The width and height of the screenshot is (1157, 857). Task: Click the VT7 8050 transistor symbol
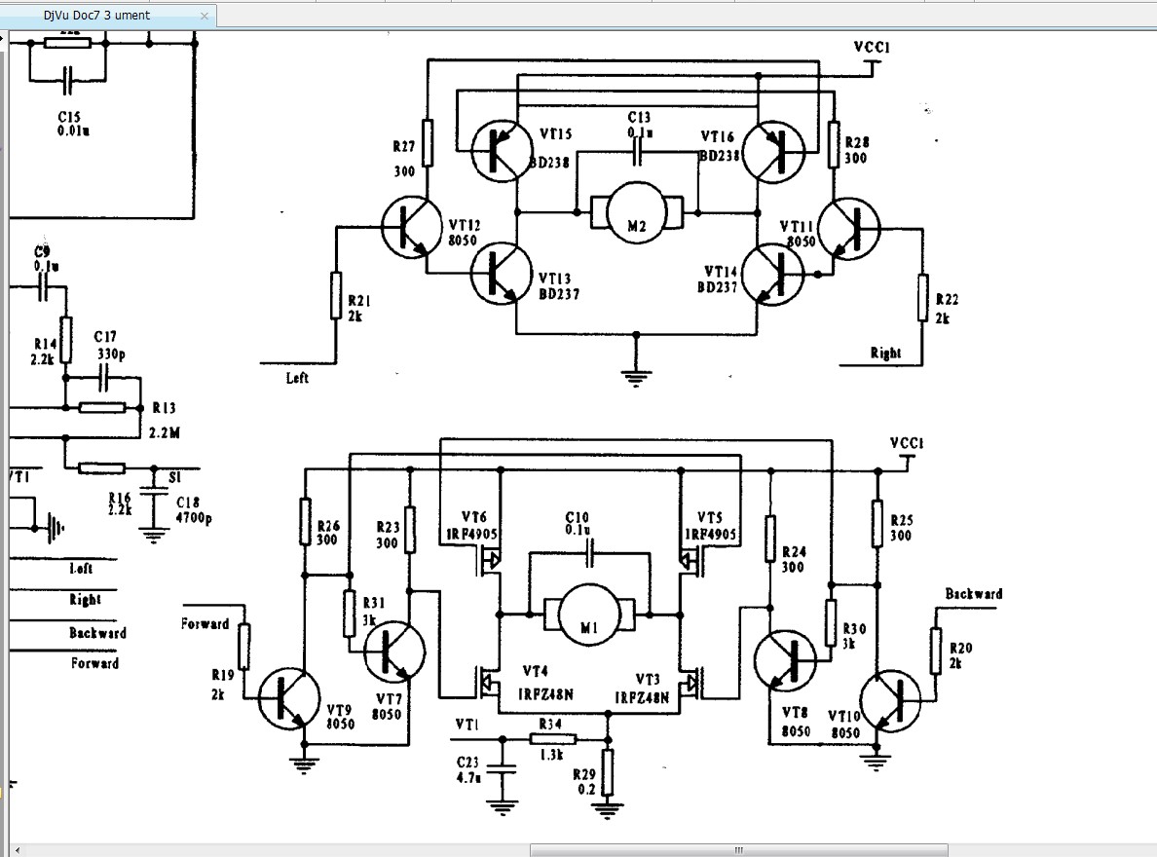[394, 651]
